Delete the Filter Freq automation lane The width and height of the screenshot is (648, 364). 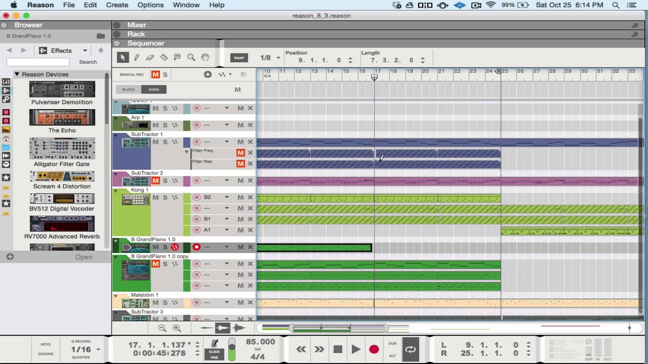250,153
